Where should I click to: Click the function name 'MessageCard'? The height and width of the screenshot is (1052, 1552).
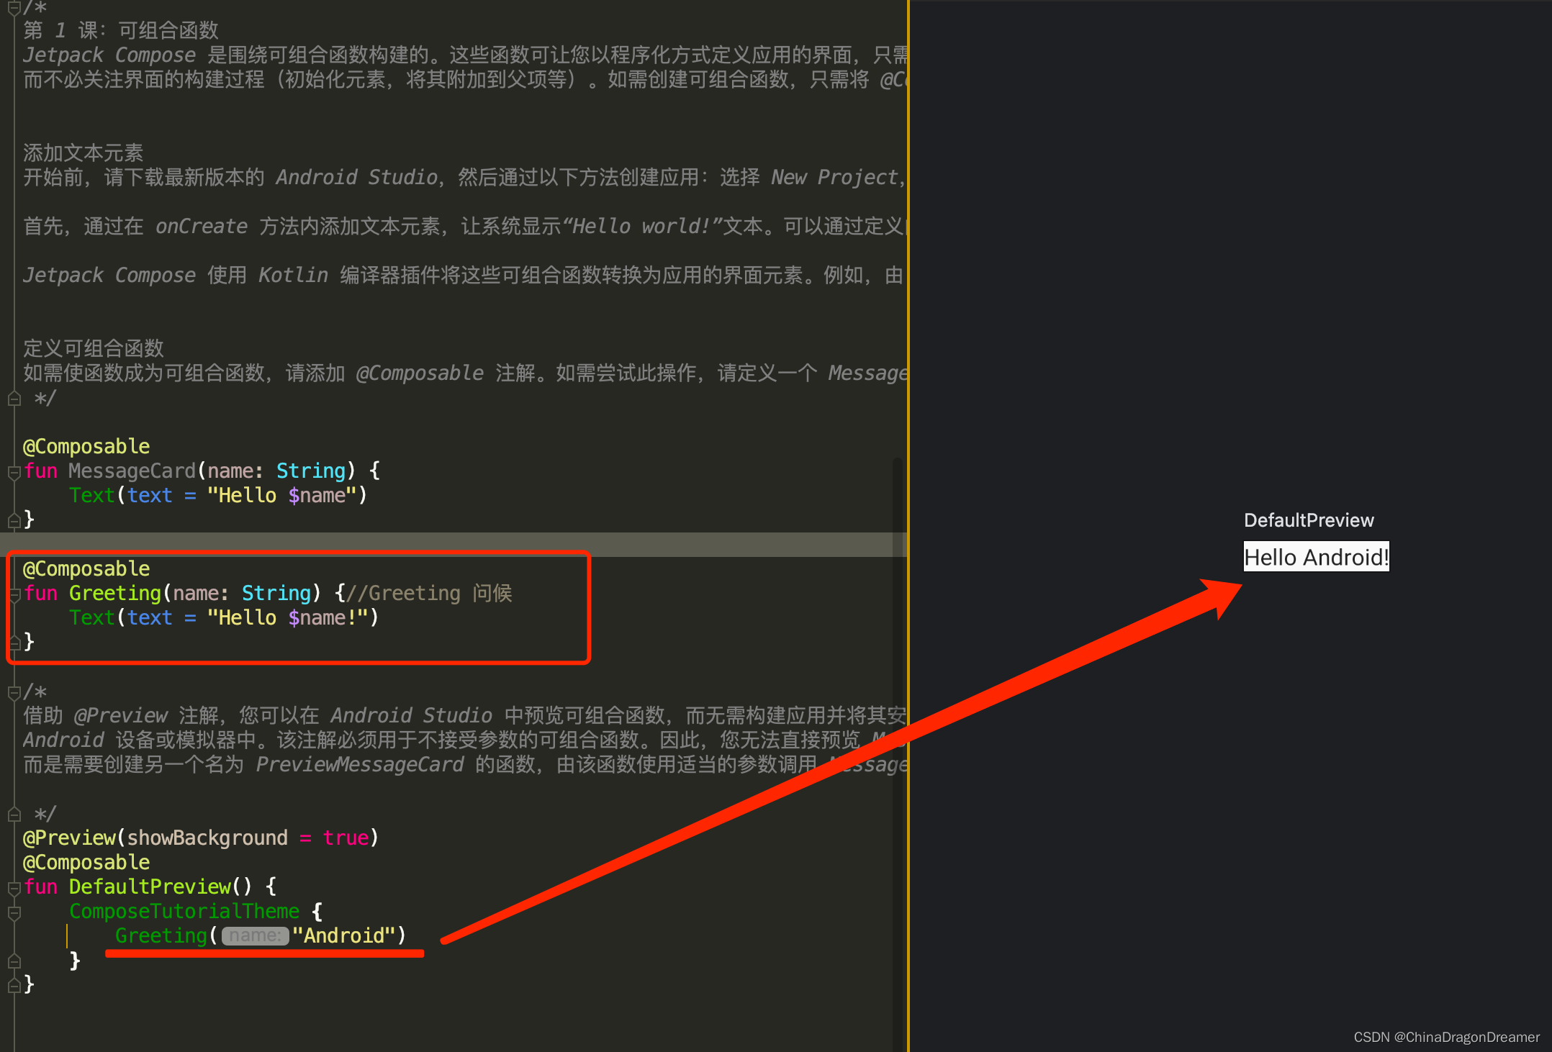(132, 471)
